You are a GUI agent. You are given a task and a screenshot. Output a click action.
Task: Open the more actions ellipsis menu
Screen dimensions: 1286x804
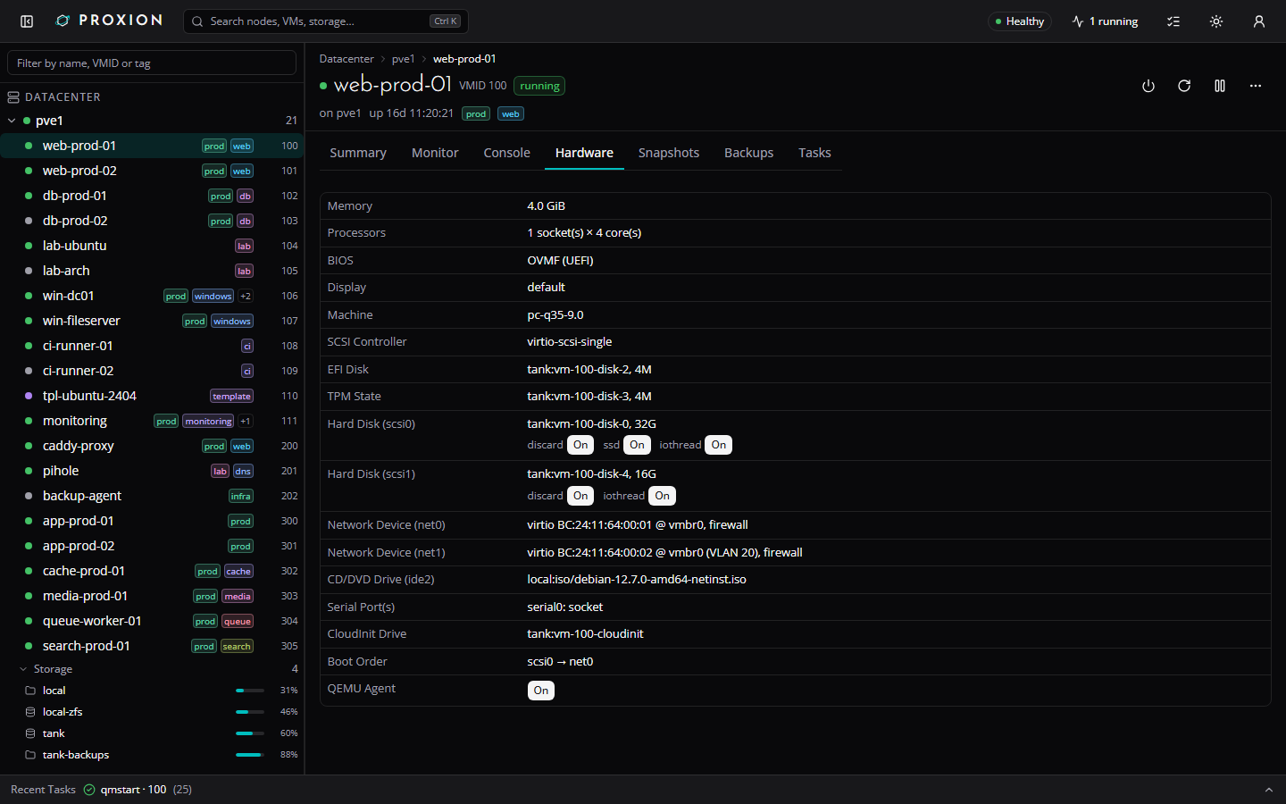click(x=1256, y=86)
